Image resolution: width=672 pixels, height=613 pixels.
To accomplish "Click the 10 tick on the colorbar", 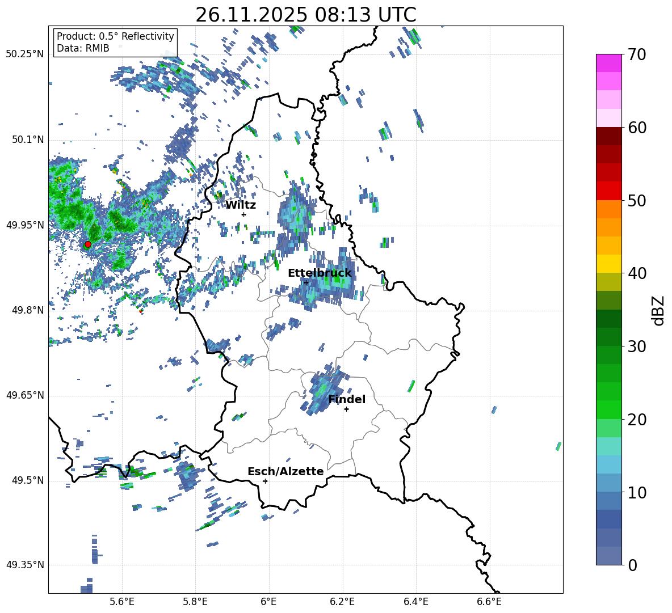I will click(x=637, y=492).
